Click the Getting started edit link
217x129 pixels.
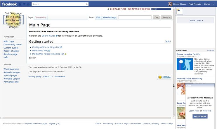(x=168, y=42)
